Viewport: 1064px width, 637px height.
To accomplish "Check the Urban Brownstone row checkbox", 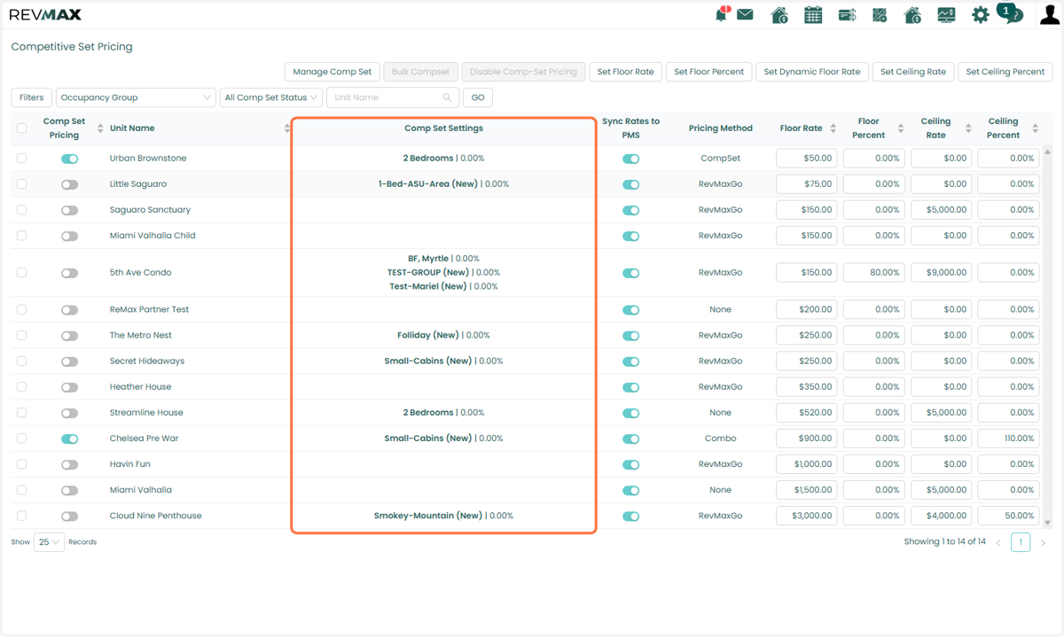I will pos(21,159).
